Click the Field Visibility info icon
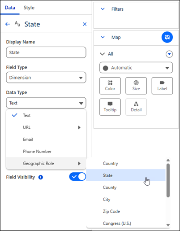Image resolution: width=180 pixels, height=231 pixels. 41,177
